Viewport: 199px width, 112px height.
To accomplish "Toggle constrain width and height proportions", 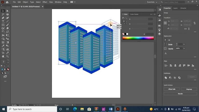I will click(x=195, y=23).
